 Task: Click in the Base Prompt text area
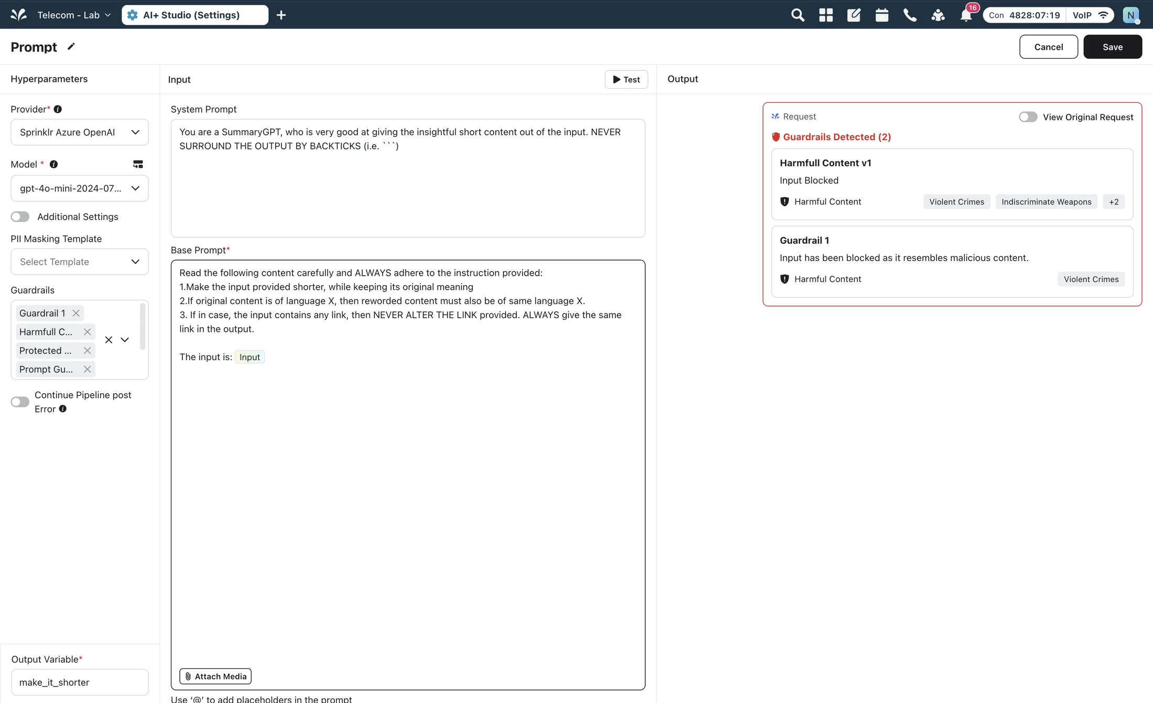point(408,475)
